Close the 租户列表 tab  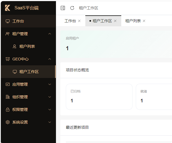(144, 21)
